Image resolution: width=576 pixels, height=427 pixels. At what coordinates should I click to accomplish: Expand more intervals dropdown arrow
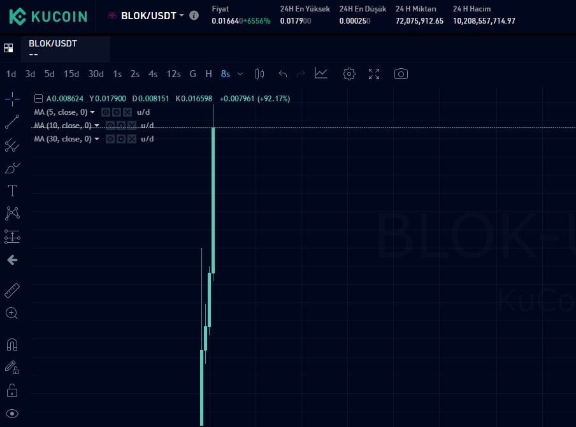click(x=240, y=74)
